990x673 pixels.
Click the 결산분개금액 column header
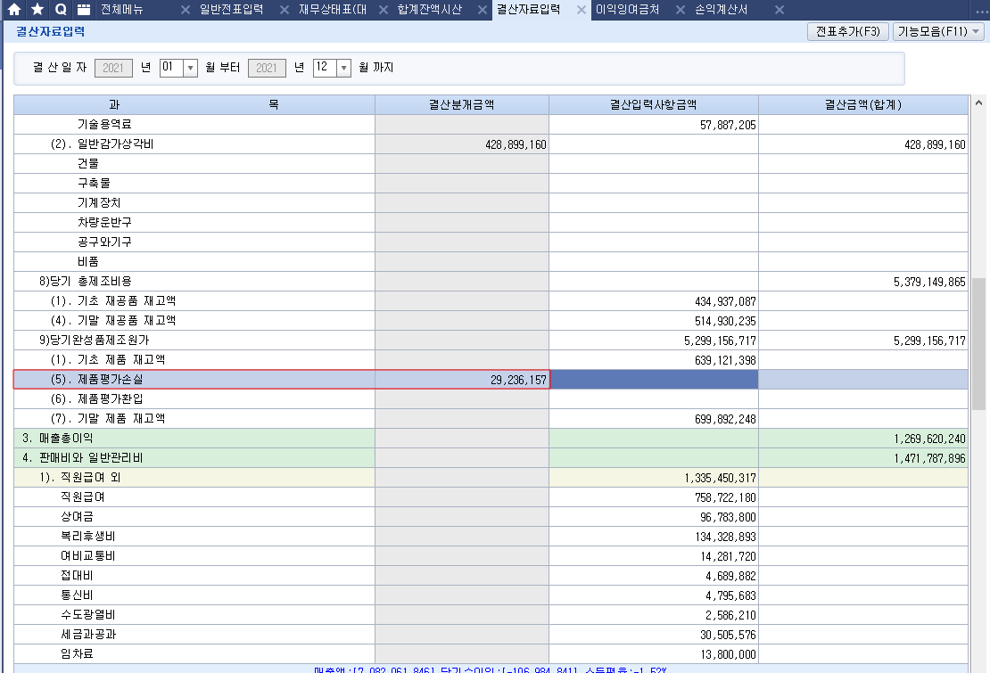click(x=461, y=105)
